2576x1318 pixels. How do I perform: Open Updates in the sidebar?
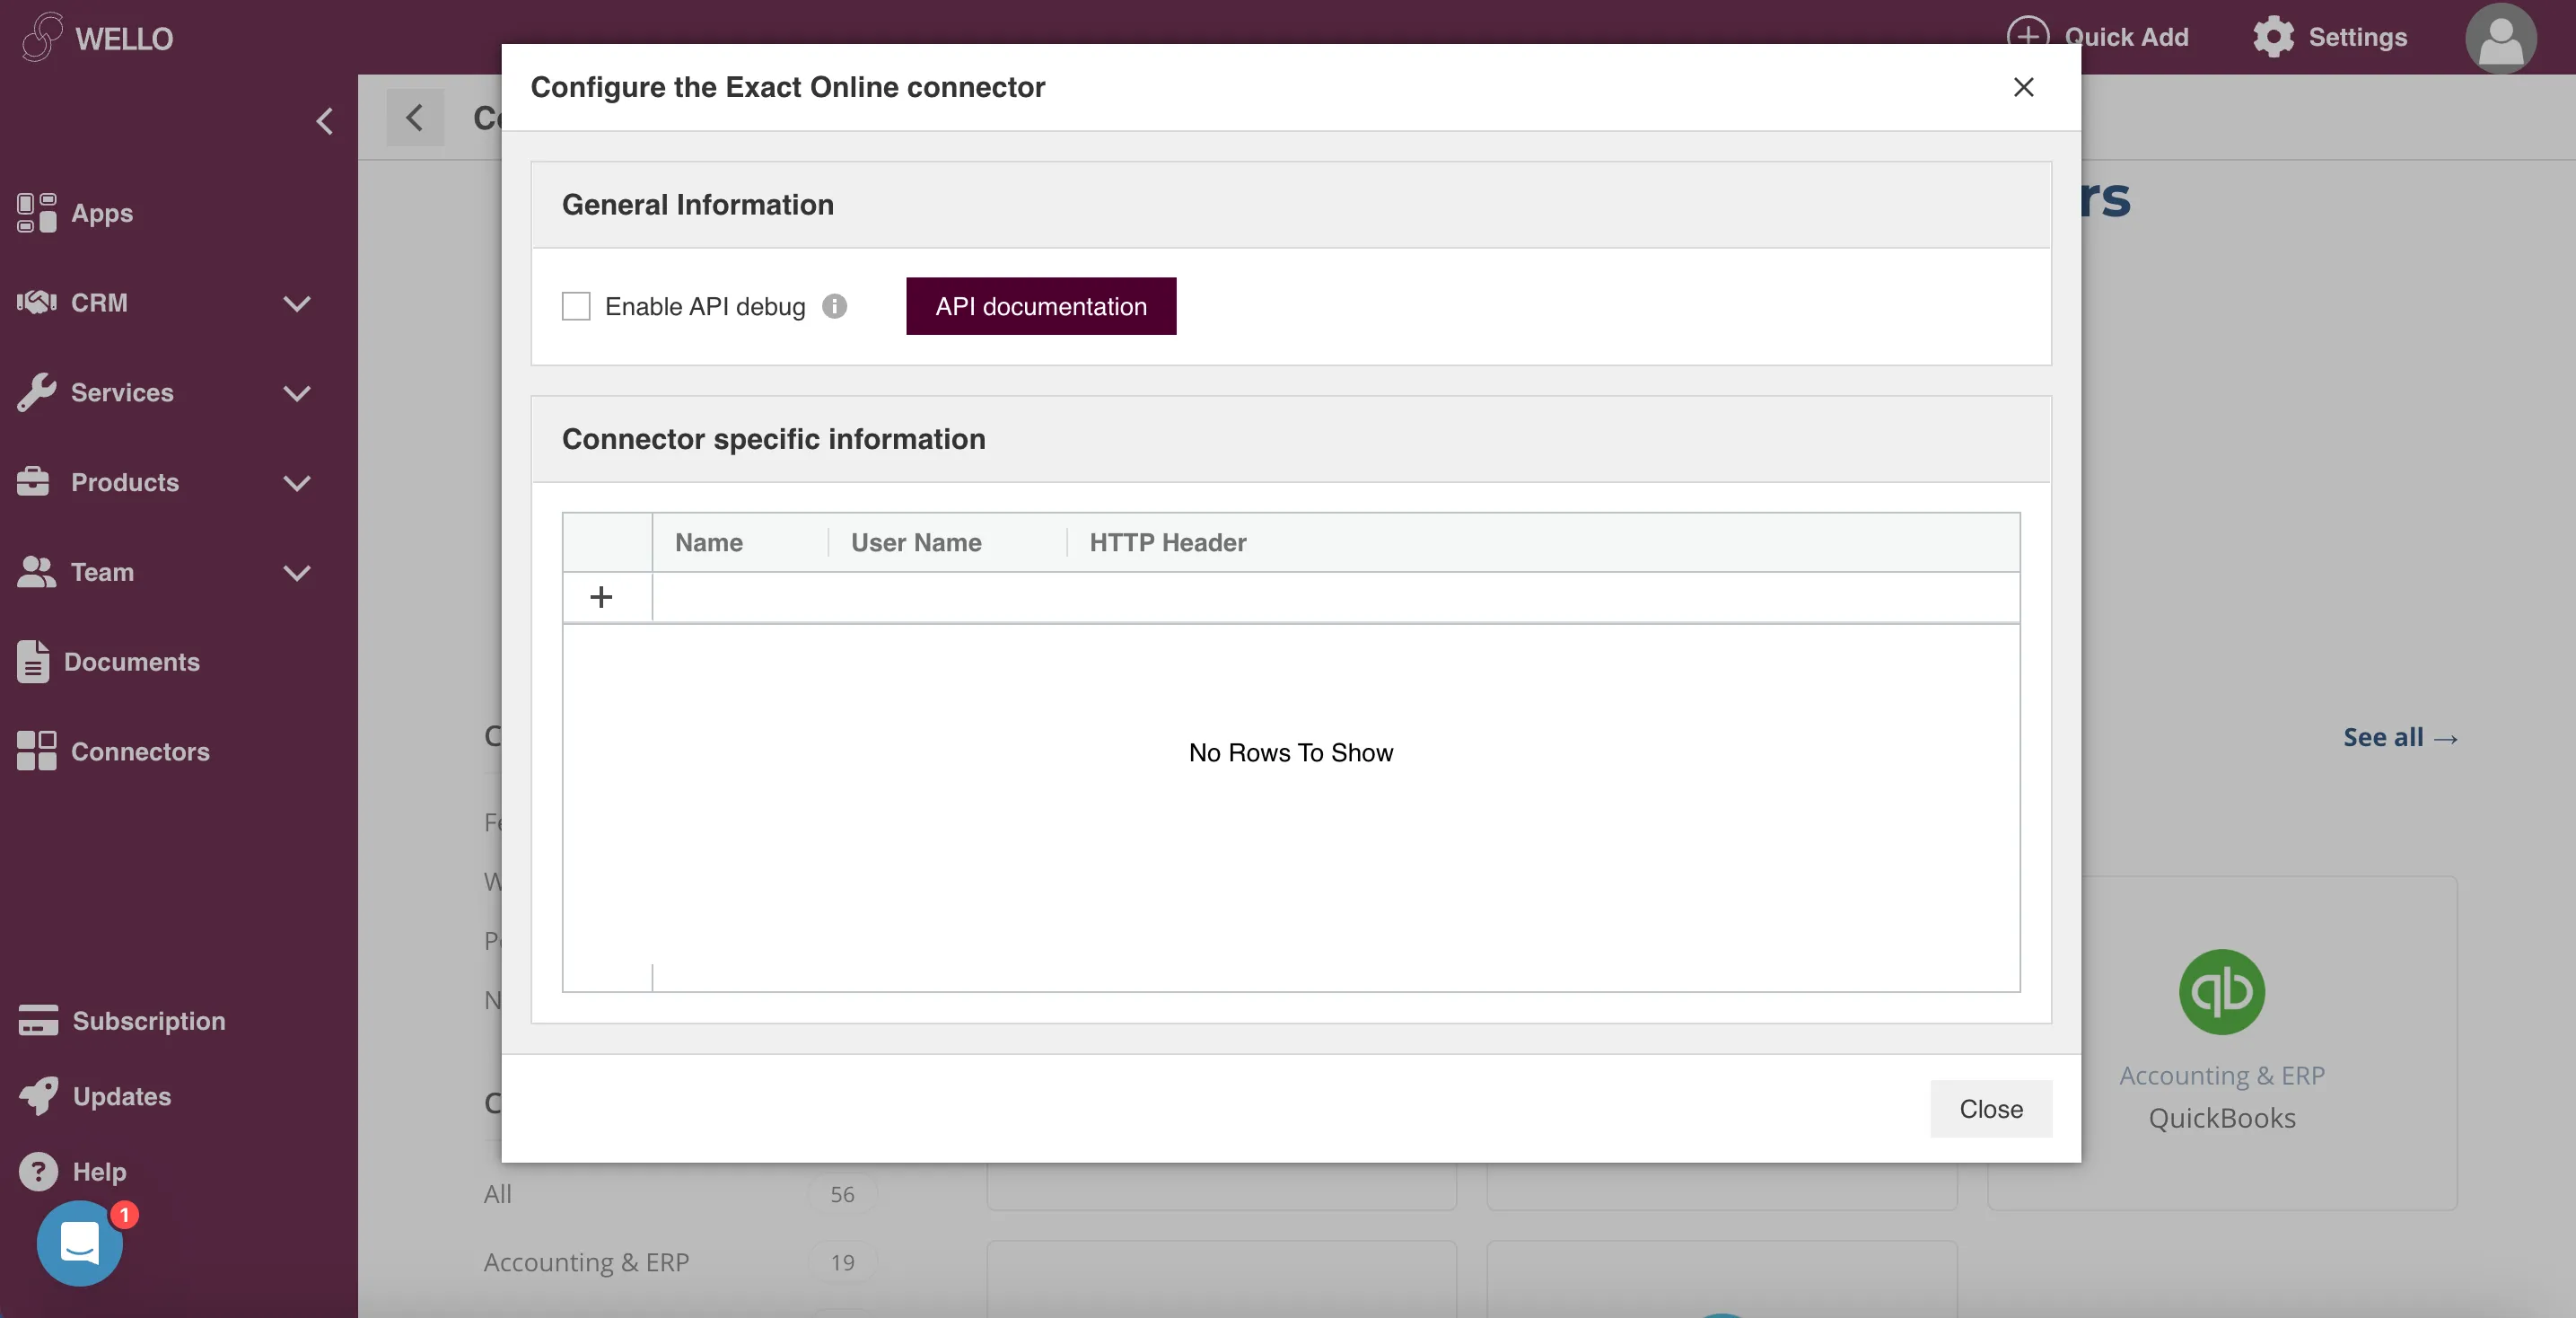click(x=122, y=1096)
